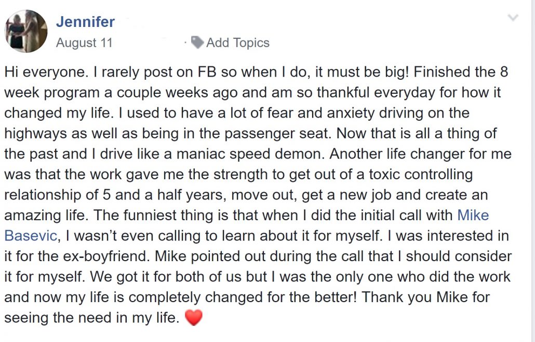Image resolution: width=535 pixels, height=342 pixels.
Task: Follow the Mike tagged name link
Action: coord(473,215)
